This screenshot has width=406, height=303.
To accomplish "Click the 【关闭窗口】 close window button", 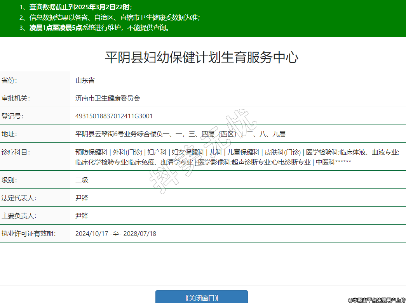I will (x=201, y=298).
